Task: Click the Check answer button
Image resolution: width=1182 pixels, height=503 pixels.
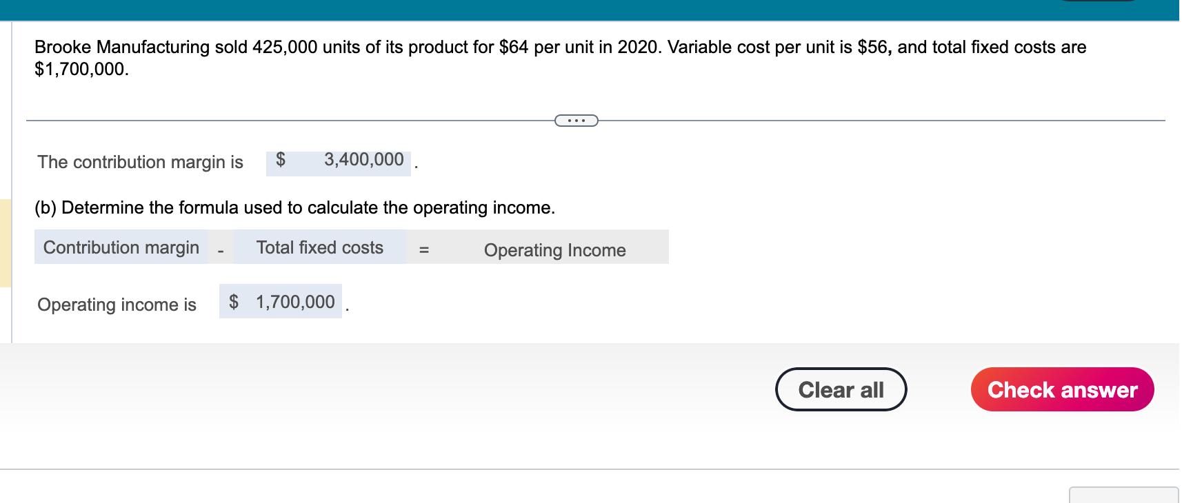Action: pos(1061,389)
